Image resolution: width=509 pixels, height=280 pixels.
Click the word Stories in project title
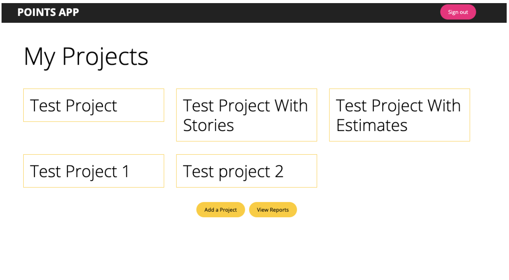(209, 125)
